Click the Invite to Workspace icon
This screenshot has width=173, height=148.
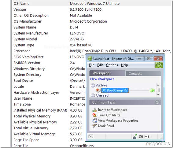pos(94,110)
